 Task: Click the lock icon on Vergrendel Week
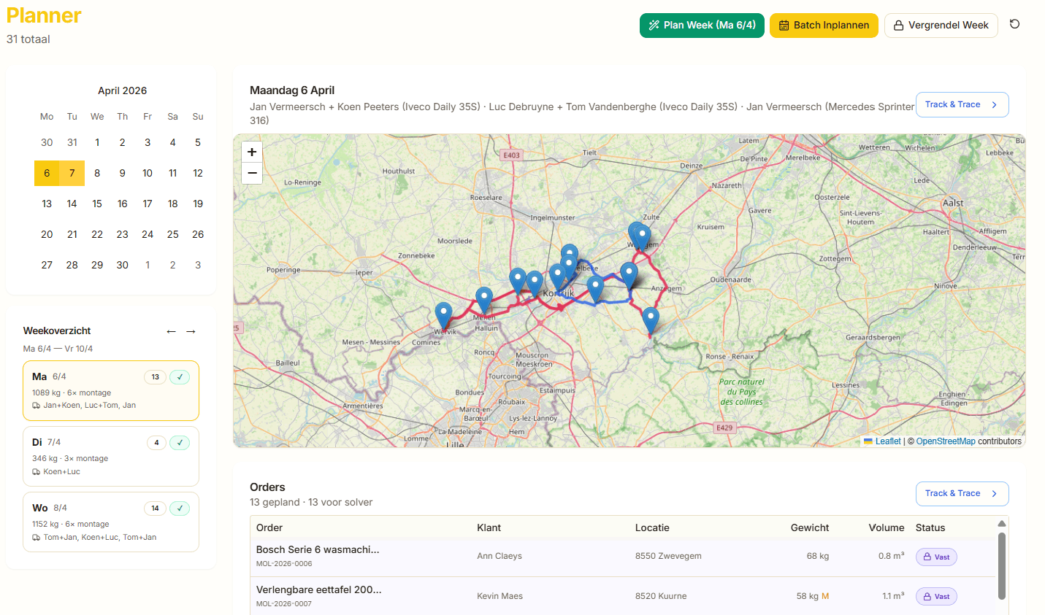click(899, 25)
